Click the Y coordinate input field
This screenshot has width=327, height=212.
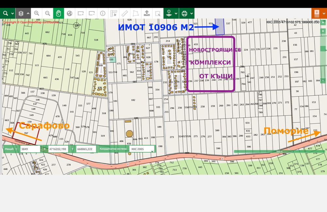click(x=86, y=149)
